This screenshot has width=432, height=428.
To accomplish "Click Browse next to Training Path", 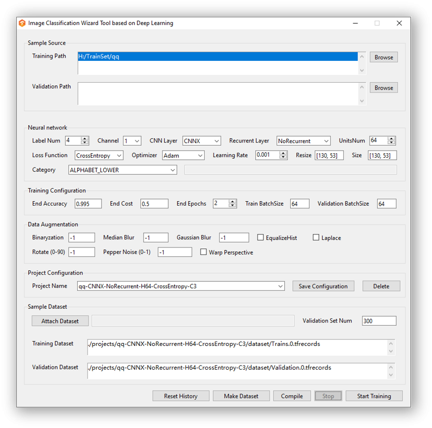I will (x=384, y=57).
